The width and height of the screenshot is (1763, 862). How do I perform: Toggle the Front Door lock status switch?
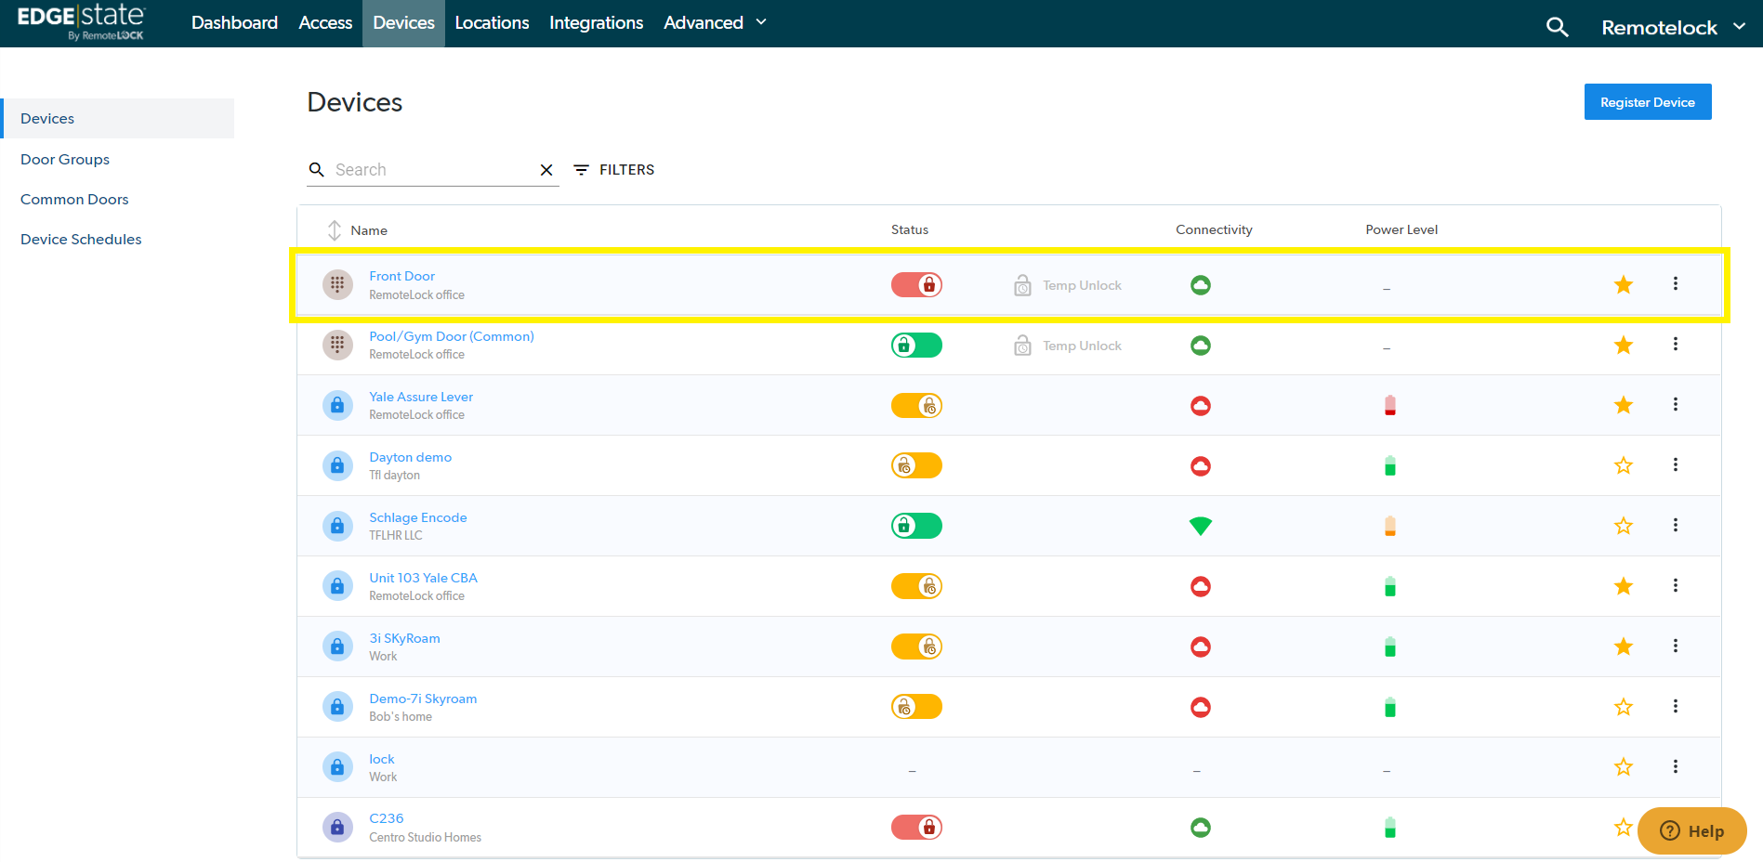pos(916,285)
